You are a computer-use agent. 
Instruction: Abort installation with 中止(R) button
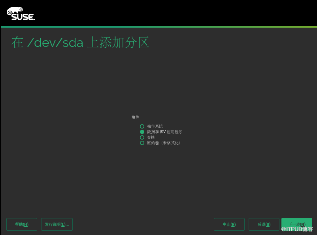(x=229, y=224)
